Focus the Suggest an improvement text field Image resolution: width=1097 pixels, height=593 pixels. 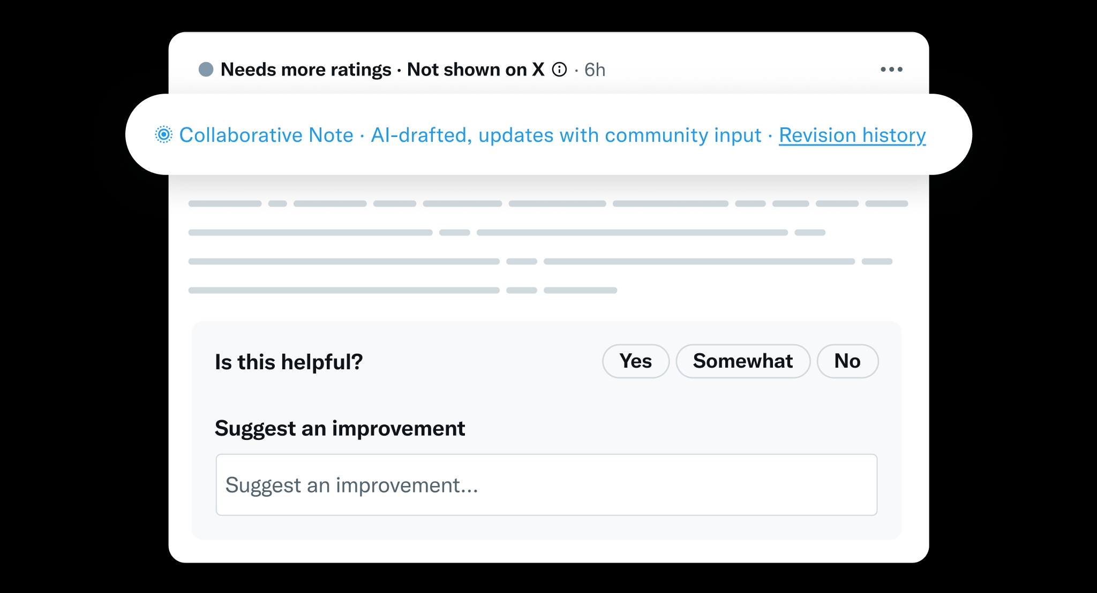click(546, 485)
